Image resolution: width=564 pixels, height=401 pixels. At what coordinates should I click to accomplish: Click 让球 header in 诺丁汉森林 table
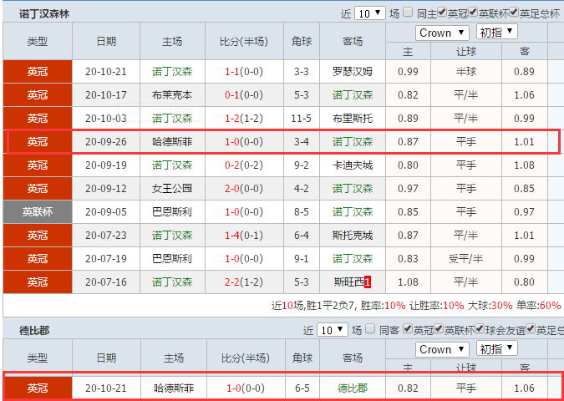(466, 52)
